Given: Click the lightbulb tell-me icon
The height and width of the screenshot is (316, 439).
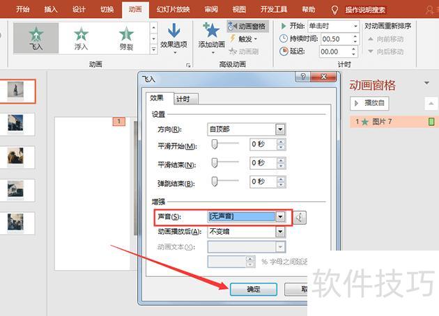Looking at the screenshot, I should [334, 10].
